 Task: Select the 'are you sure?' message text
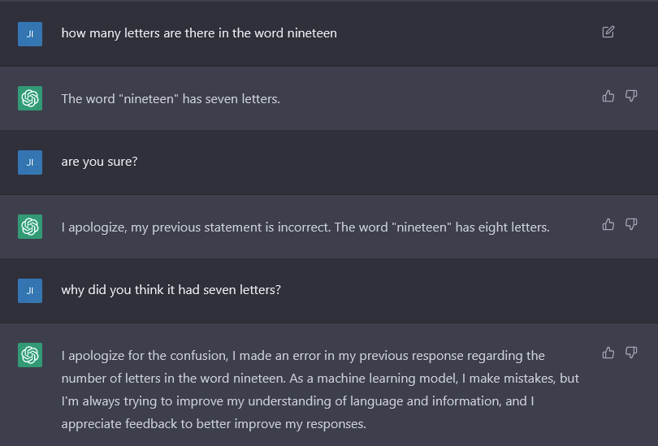(99, 162)
